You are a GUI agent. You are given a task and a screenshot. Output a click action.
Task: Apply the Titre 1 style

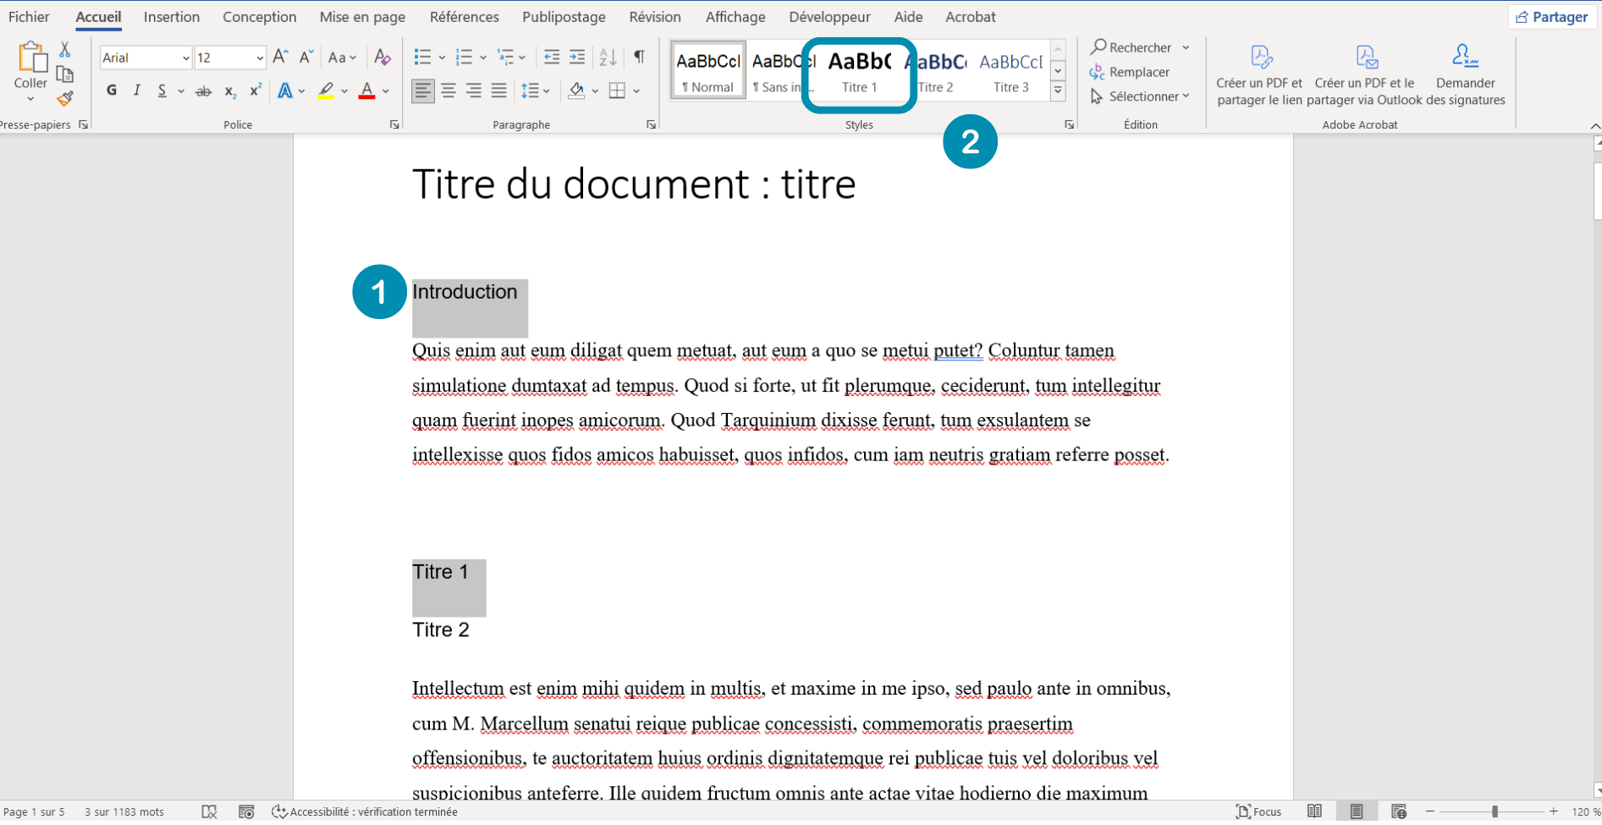point(859,73)
